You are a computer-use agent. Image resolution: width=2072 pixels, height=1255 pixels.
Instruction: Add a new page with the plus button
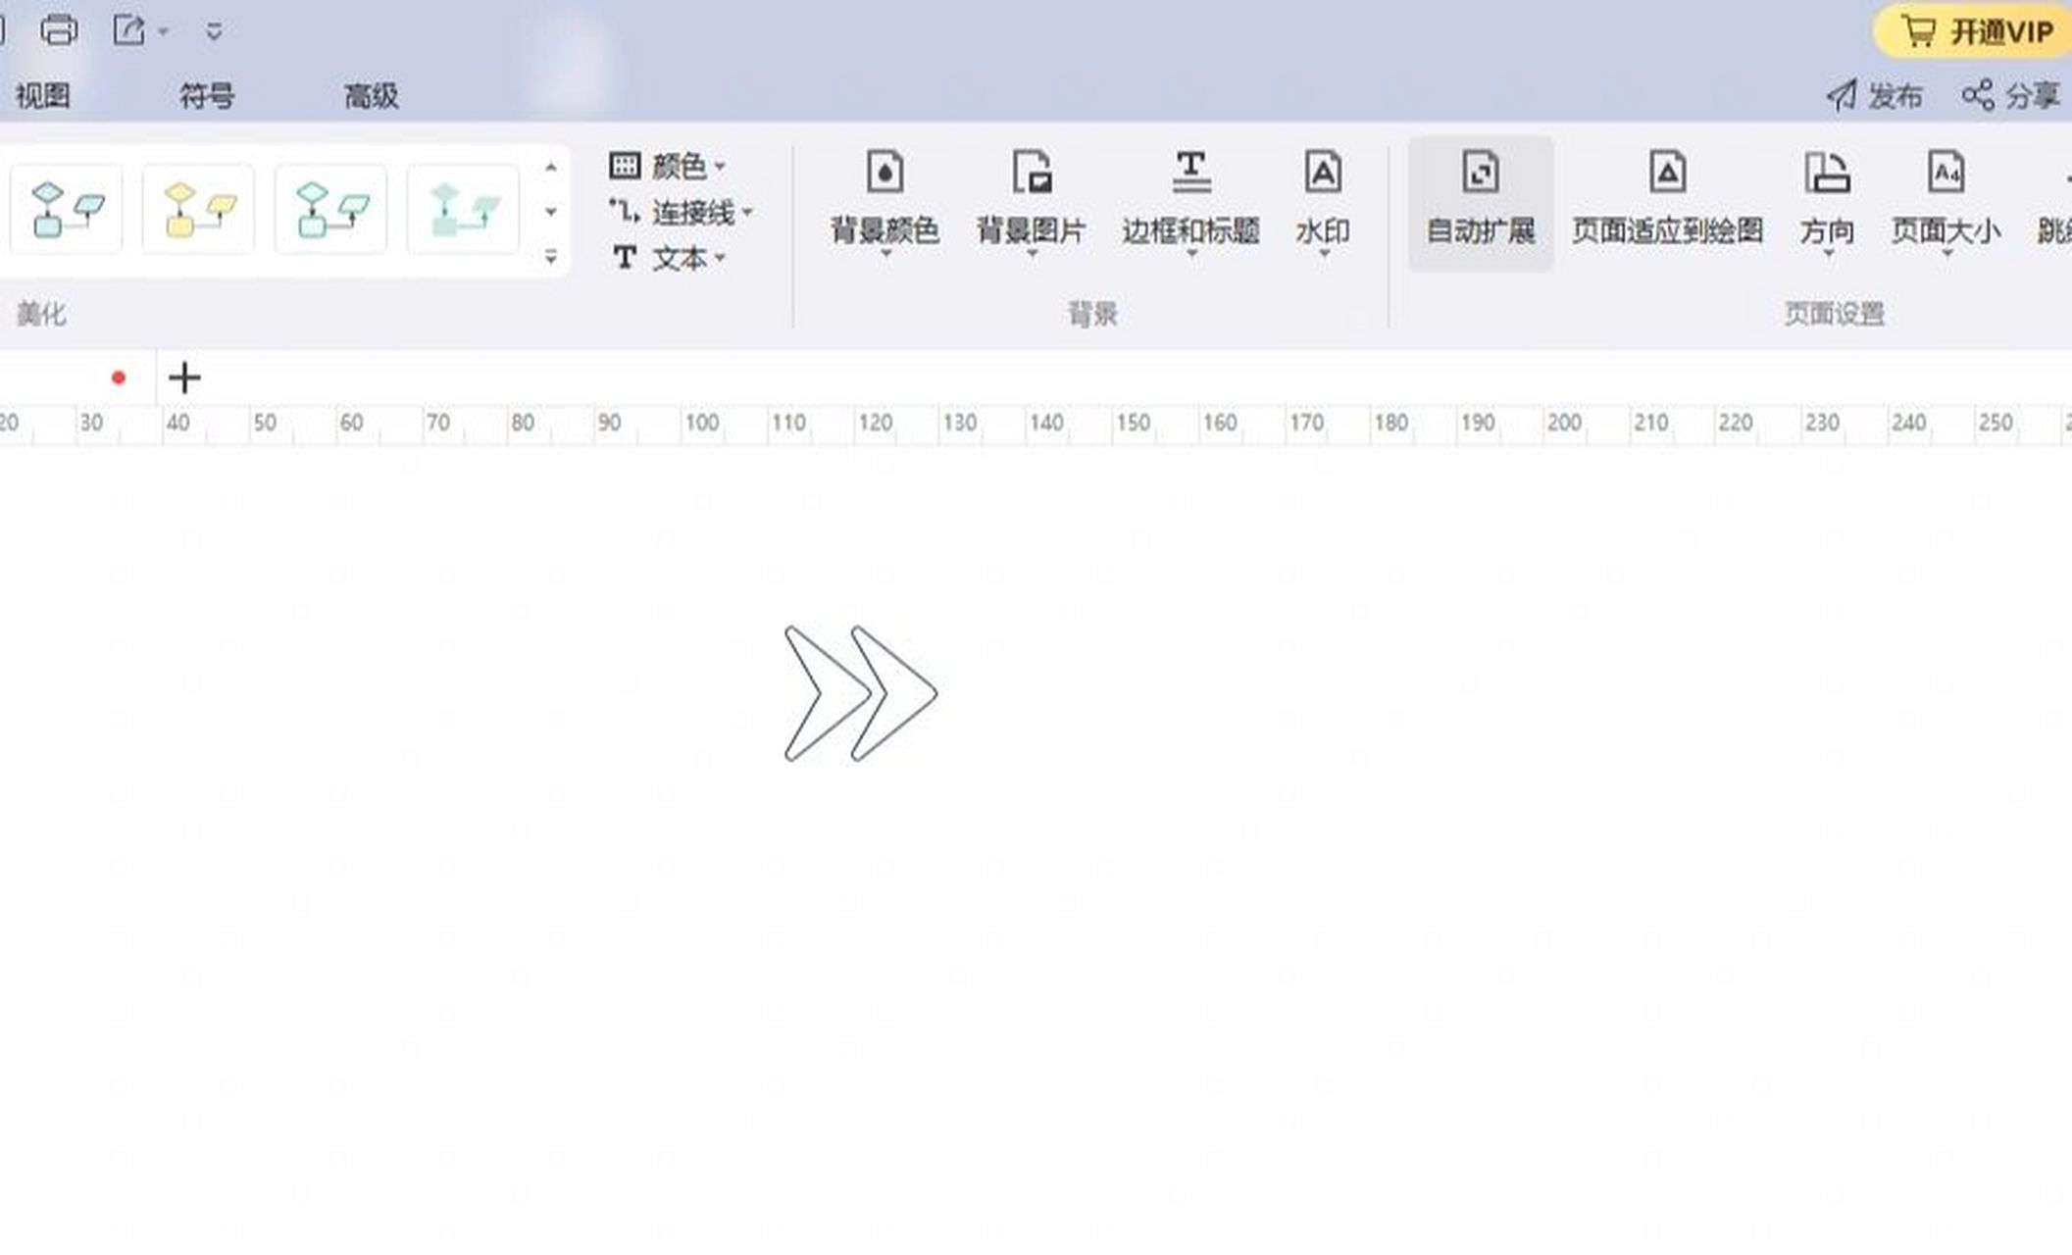click(x=184, y=377)
